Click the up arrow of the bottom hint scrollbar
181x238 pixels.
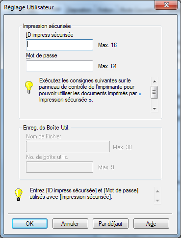point(157,191)
